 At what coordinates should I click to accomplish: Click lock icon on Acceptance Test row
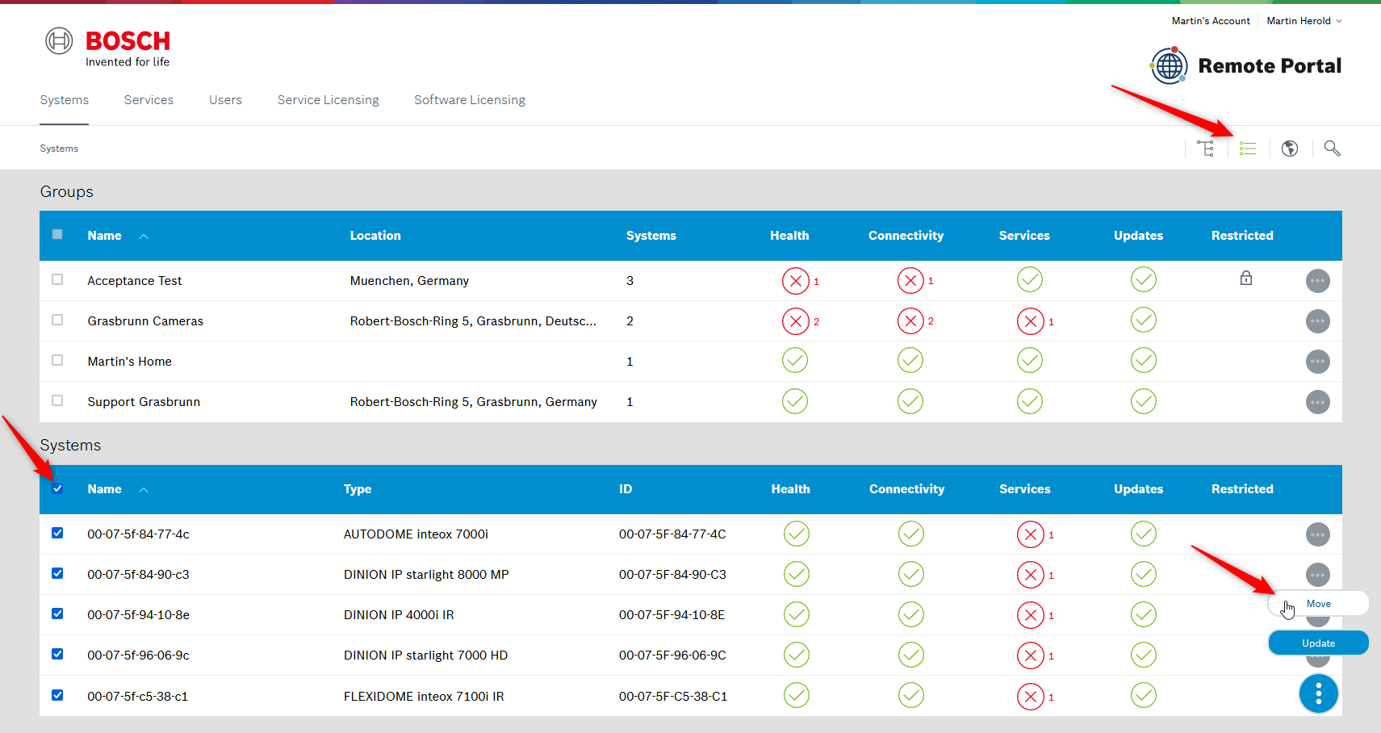pos(1246,279)
